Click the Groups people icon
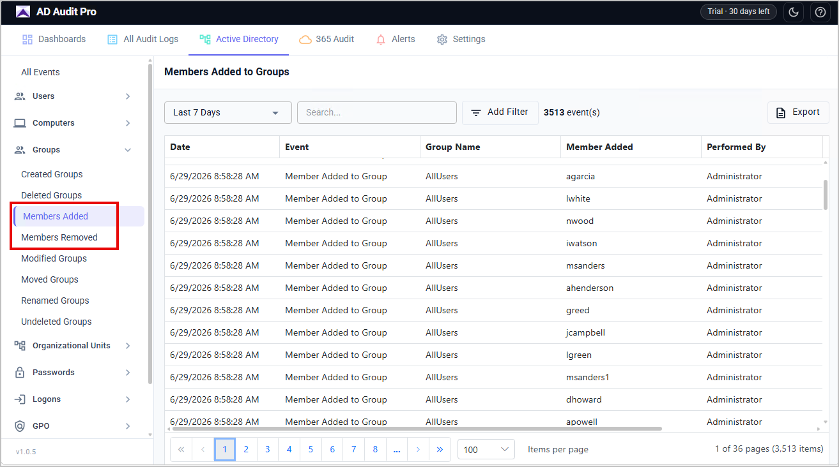Screen dimensions: 839x467 (x=20, y=150)
